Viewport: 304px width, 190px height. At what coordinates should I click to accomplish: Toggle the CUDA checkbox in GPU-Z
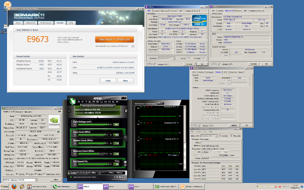pos(27,174)
